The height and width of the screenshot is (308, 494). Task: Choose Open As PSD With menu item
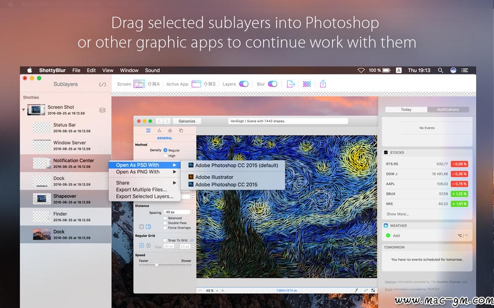pyautogui.click(x=144, y=165)
